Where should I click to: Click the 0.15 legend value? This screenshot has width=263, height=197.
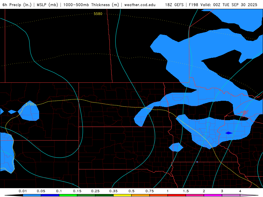point(77,191)
